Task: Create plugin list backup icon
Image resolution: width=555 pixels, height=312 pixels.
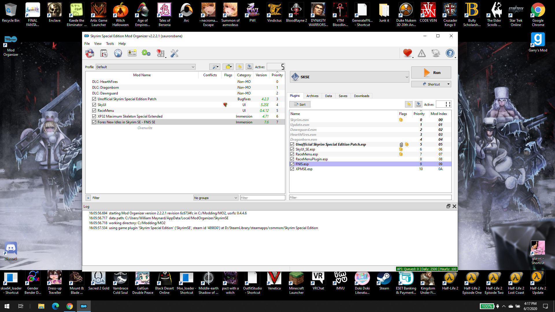Action: coord(418,104)
